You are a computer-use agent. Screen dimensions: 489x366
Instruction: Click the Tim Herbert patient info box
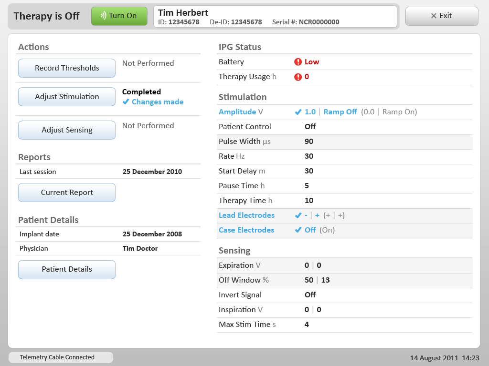pos(275,17)
